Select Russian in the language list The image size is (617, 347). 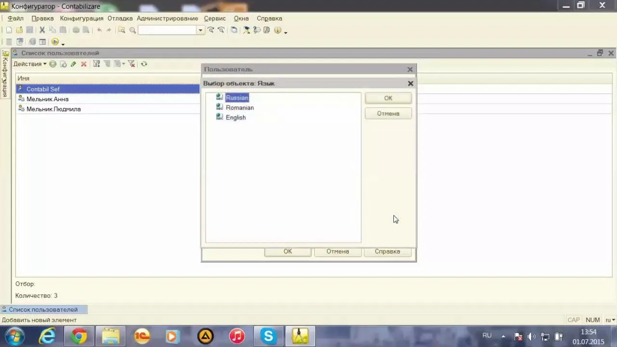point(237,98)
